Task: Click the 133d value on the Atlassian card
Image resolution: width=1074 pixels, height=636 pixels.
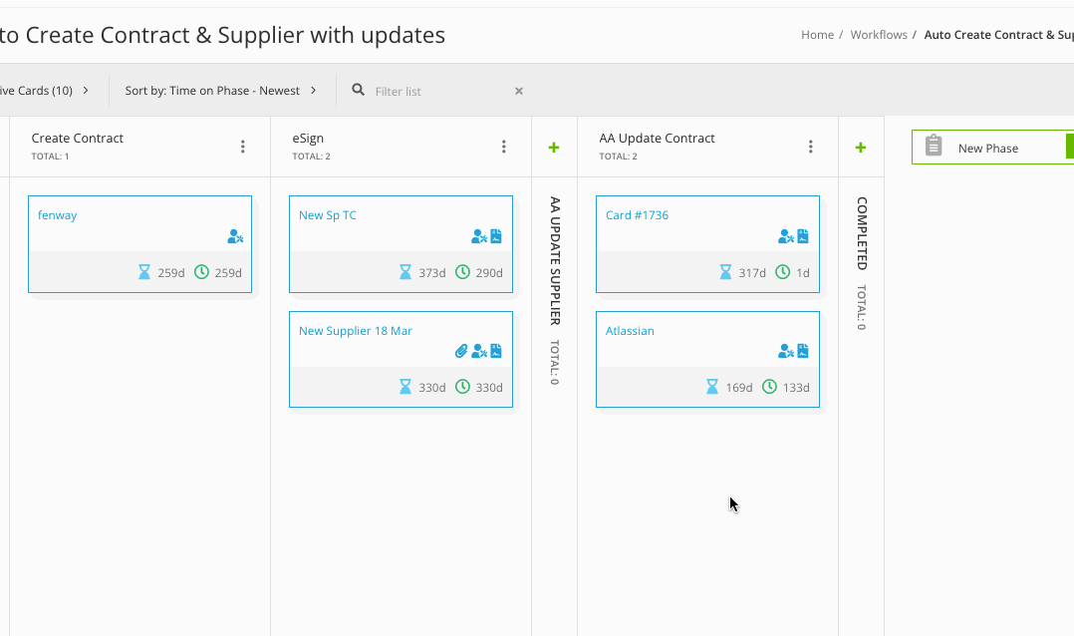Action: [796, 387]
